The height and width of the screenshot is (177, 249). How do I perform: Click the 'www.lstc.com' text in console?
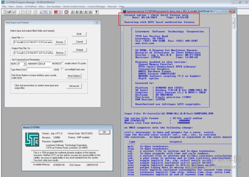(x=144, y=43)
